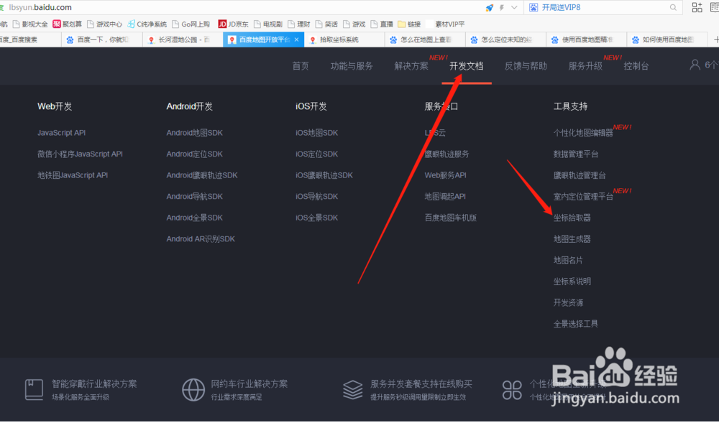This screenshot has height=423, width=719.
Task: Open the 笑话 bookmark
Action: pyautogui.click(x=326, y=24)
